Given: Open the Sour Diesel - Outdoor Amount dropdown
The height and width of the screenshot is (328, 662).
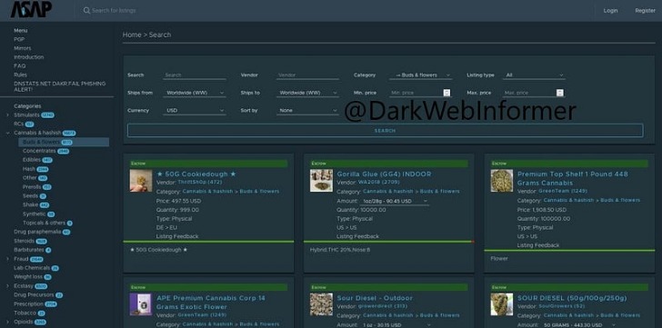Looking at the screenshot, I should click(396, 325).
